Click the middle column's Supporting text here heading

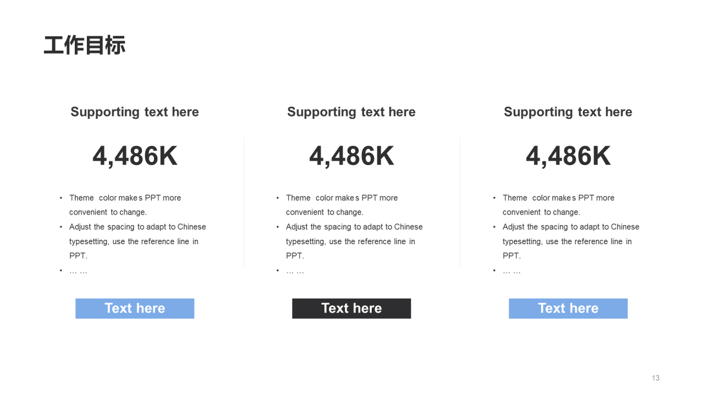(x=351, y=112)
